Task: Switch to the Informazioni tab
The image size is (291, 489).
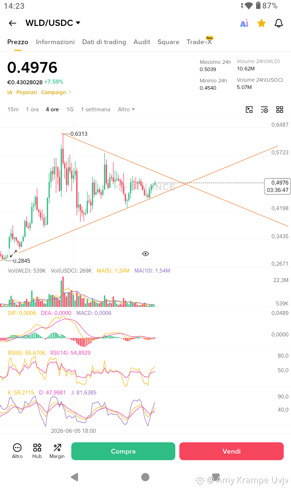Action: tap(55, 42)
